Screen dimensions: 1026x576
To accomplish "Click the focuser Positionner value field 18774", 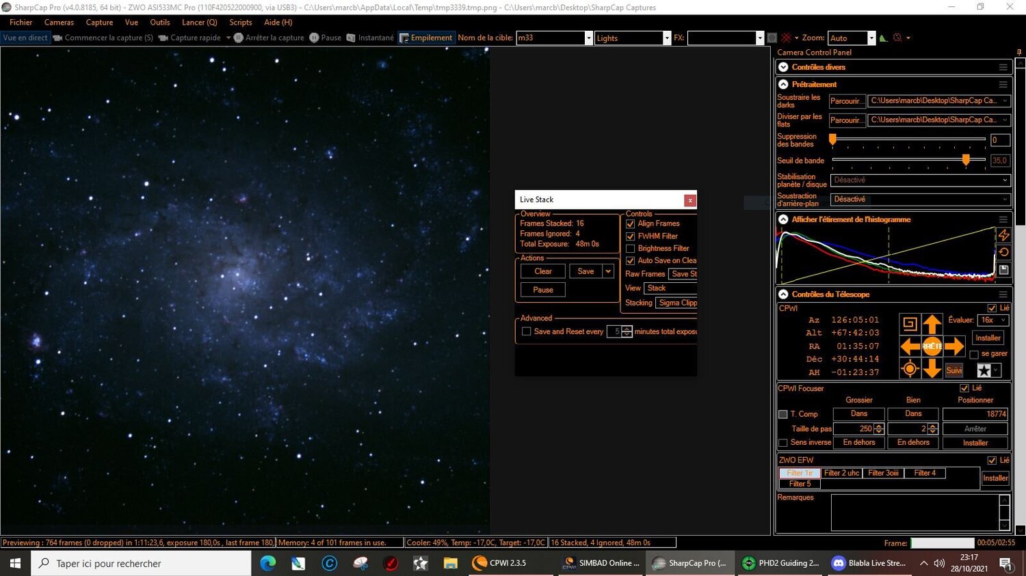I will 975,414.
